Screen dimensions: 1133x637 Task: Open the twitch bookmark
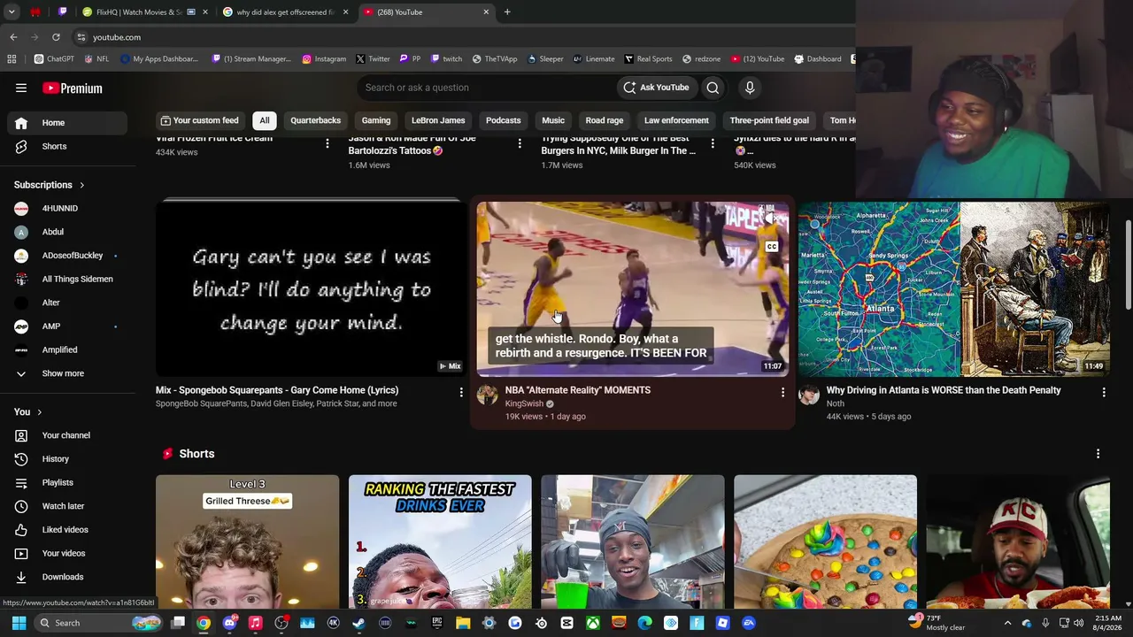tap(446, 59)
